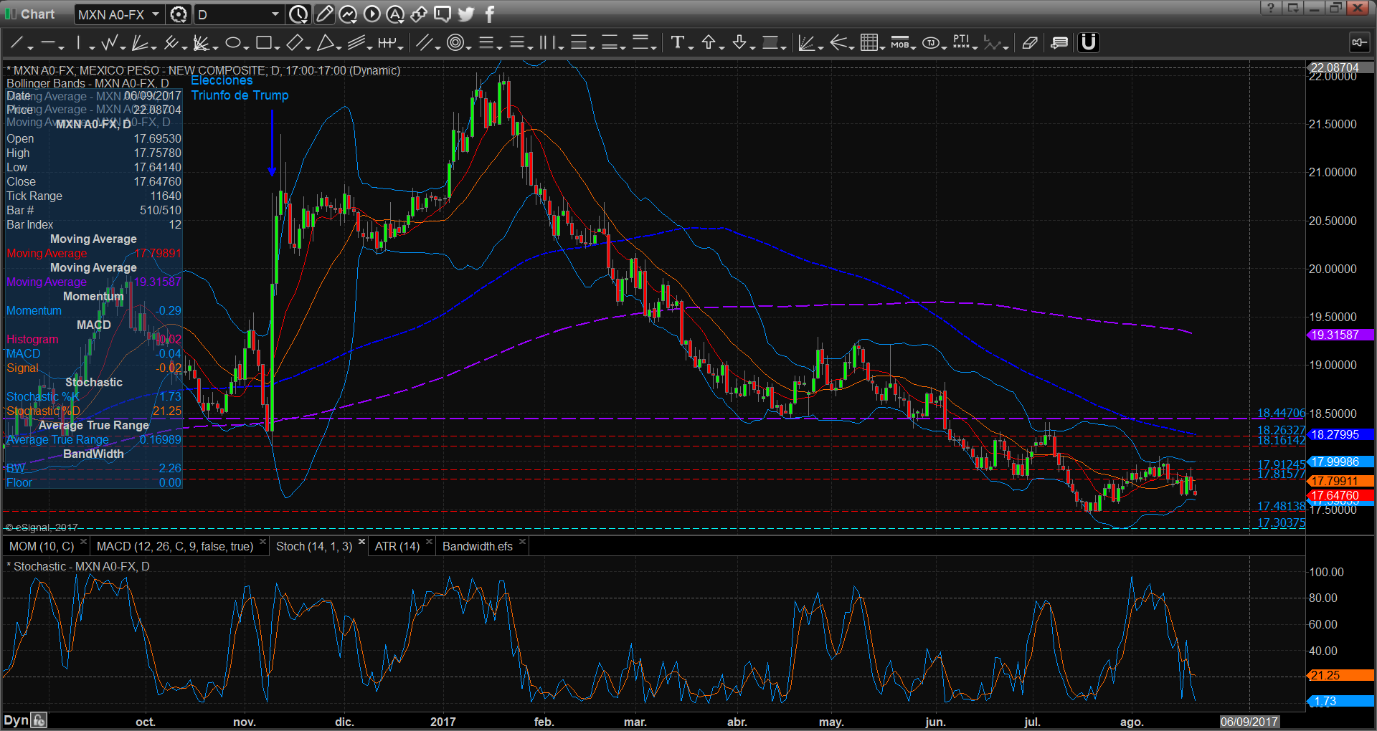Screen dimensions: 1377x731
Task: Select the rectangle drawing tool
Action: pyautogui.click(x=263, y=43)
